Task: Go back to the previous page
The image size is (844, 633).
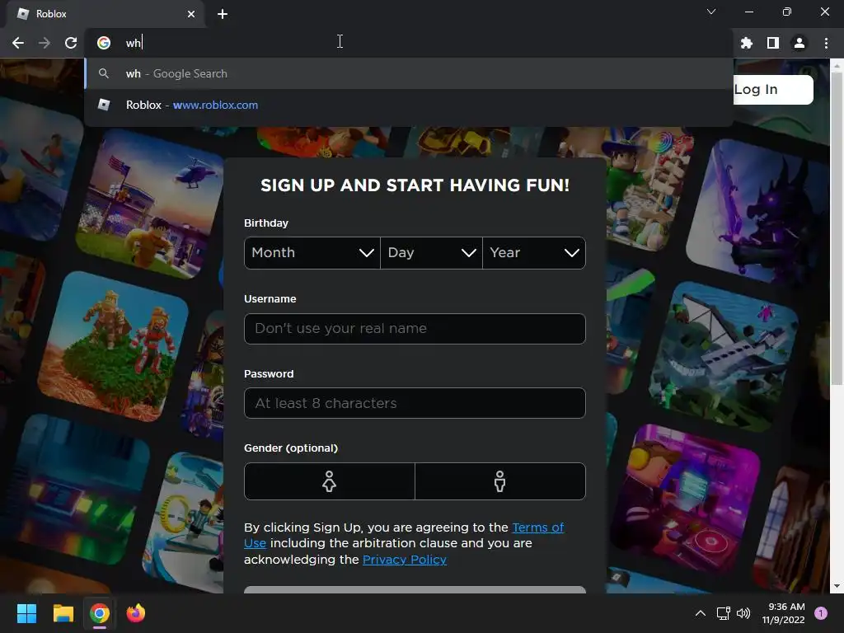Action: pos(18,43)
